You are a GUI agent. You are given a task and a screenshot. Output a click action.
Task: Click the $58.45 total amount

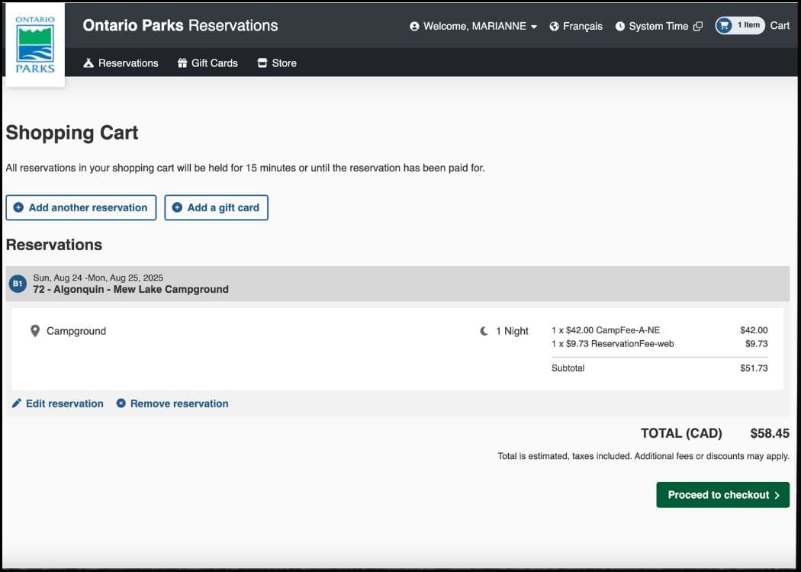pyautogui.click(x=770, y=434)
